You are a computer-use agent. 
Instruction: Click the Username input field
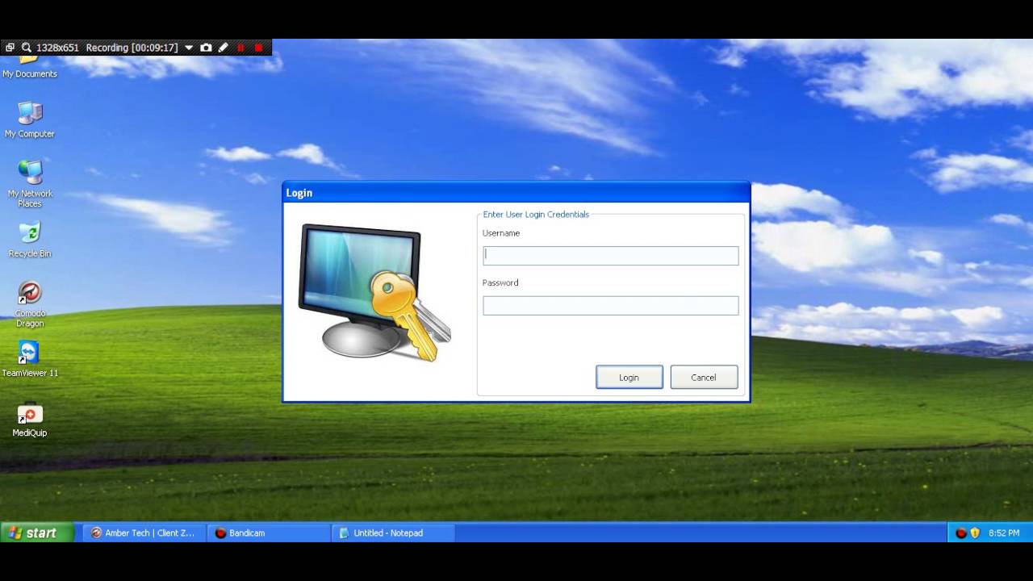point(610,256)
